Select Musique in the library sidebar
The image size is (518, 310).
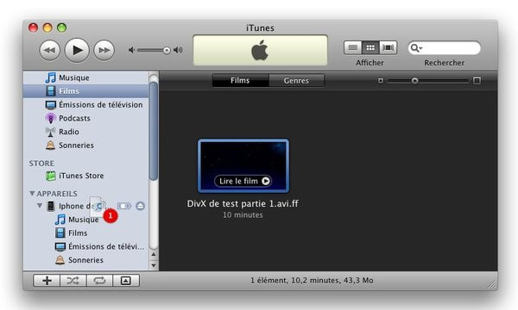(85, 77)
